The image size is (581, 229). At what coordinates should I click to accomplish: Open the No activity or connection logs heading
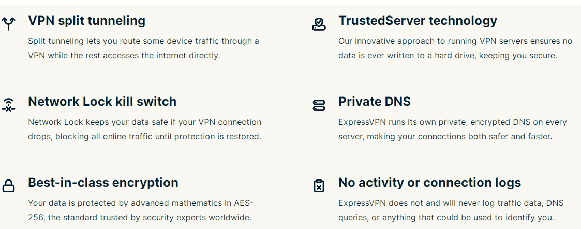(430, 183)
